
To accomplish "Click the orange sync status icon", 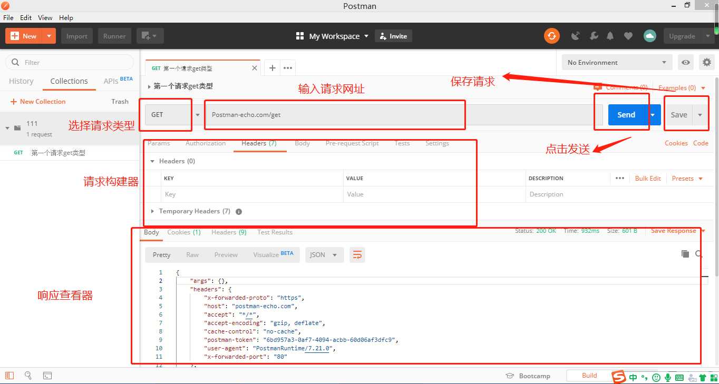I will 551,36.
